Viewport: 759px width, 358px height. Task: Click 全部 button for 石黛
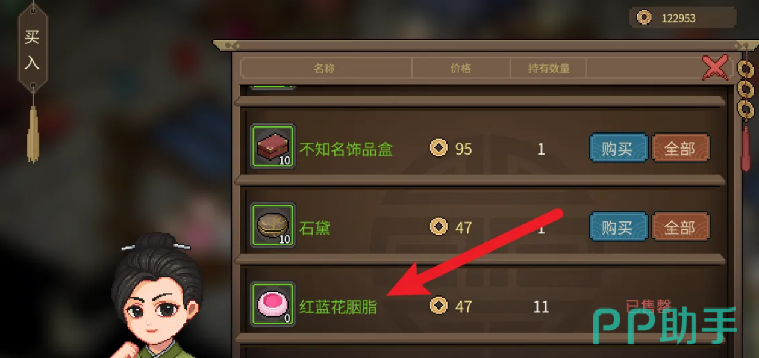pyautogui.click(x=681, y=227)
